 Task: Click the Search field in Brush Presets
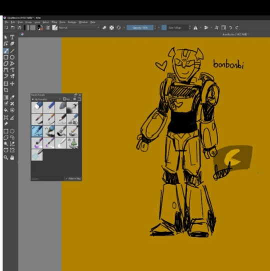pos(47,178)
